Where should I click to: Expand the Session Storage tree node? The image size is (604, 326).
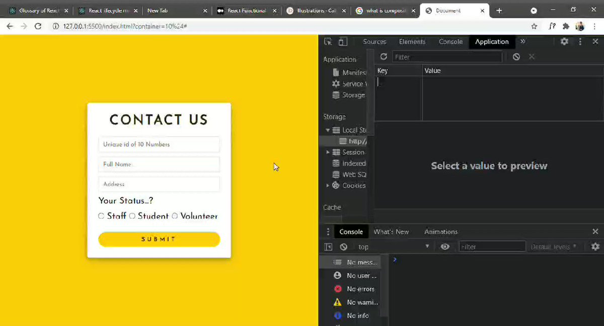(x=328, y=152)
